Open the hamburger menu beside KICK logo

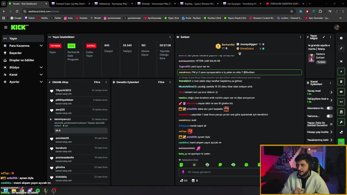click(6, 27)
